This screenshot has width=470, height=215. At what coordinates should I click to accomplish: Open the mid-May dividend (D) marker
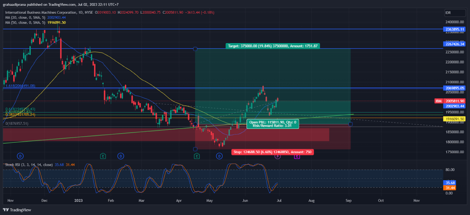coord(219,156)
